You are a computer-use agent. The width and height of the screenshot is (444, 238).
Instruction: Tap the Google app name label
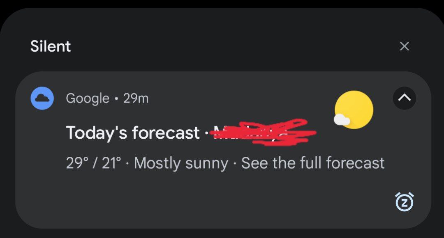(x=88, y=98)
